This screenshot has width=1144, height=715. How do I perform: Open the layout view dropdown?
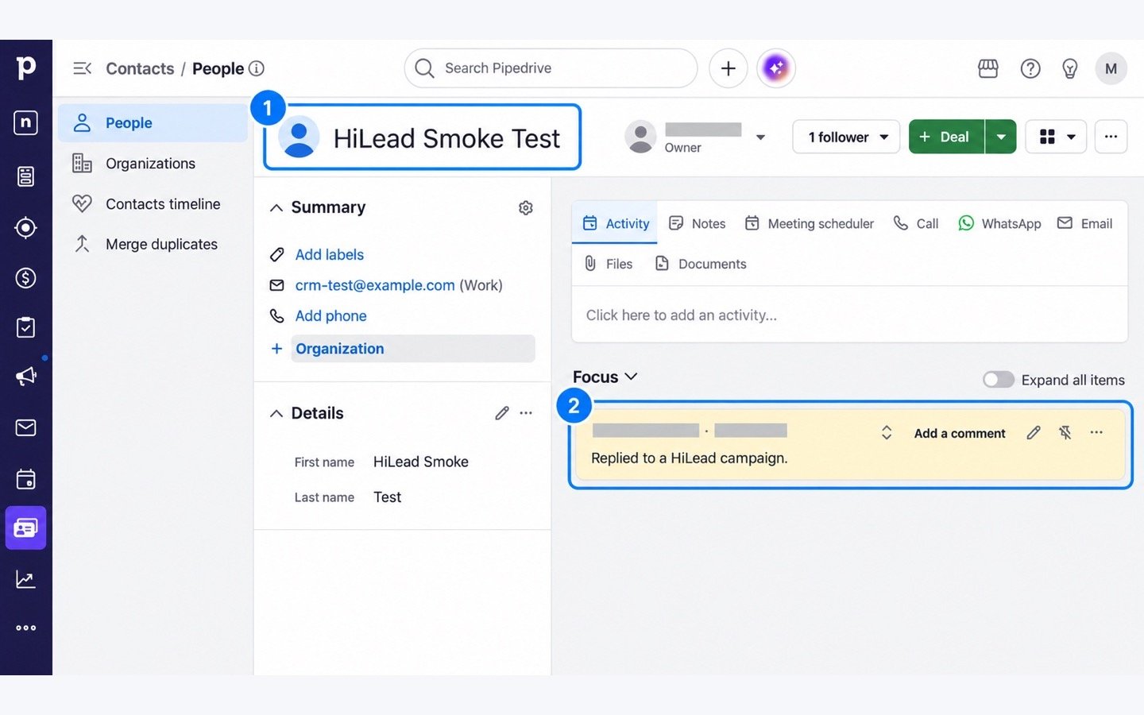(x=1056, y=137)
